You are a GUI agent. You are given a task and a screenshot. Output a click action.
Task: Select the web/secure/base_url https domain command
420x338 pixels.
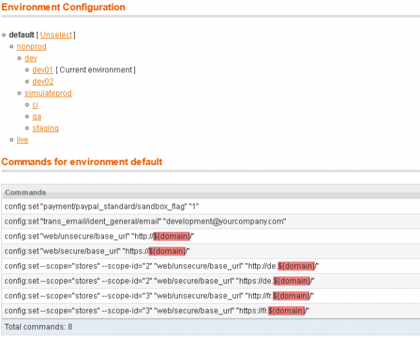point(211,251)
